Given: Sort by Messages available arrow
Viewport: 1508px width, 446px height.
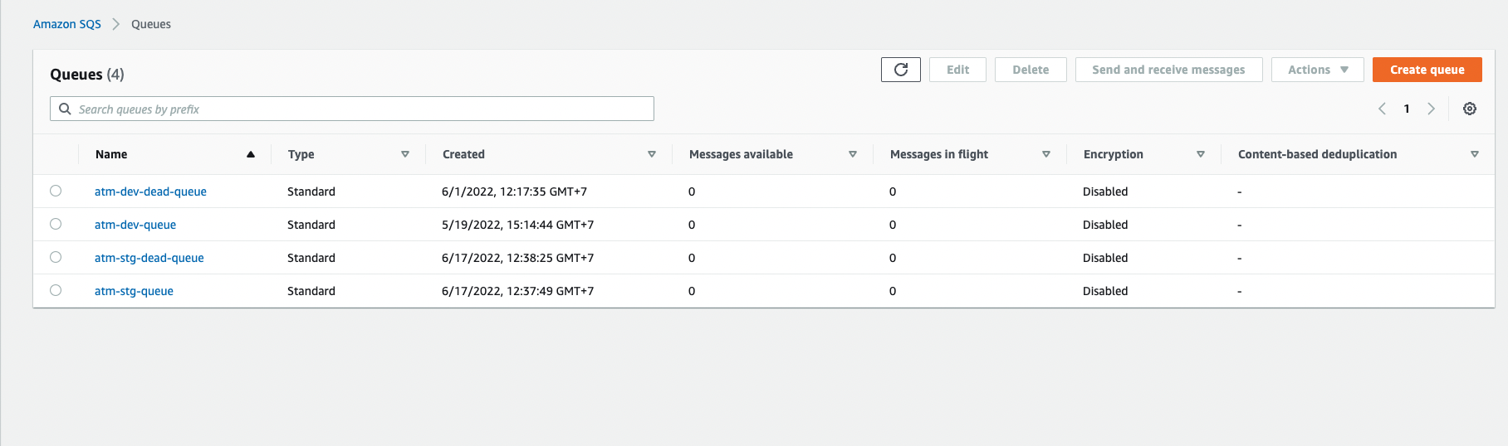Looking at the screenshot, I should (x=852, y=154).
